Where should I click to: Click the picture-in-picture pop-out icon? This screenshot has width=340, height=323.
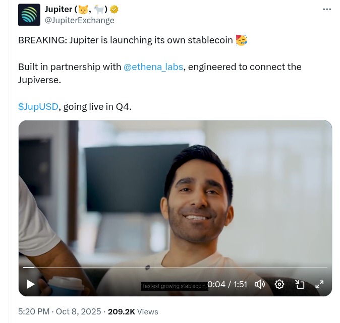[x=300, y=284]
